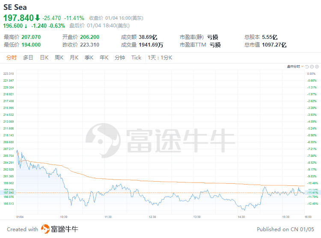Click the 总股本 value 5.55亿
Screen dimensions: 321x238
(270, 37)
